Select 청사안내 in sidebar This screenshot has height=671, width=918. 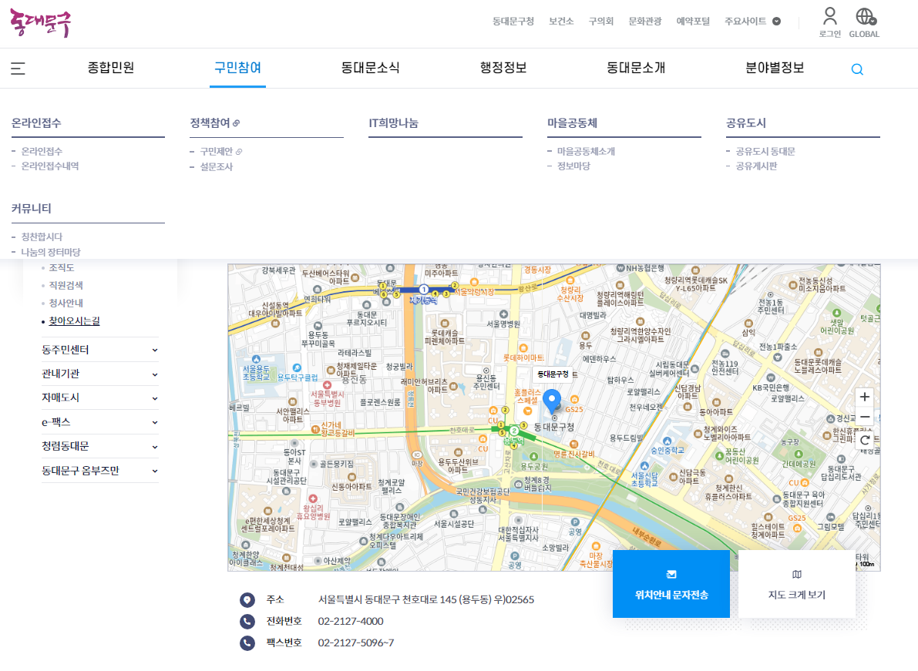[66, 303]
